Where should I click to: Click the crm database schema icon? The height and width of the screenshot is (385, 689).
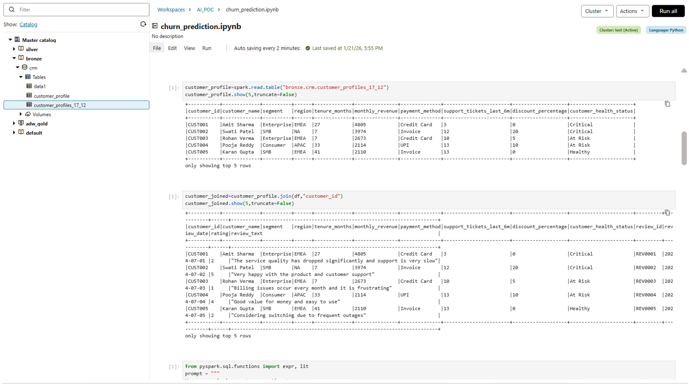(x=25, y=68)
